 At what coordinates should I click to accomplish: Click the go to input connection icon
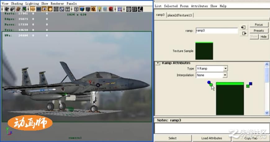coord(244,27)
